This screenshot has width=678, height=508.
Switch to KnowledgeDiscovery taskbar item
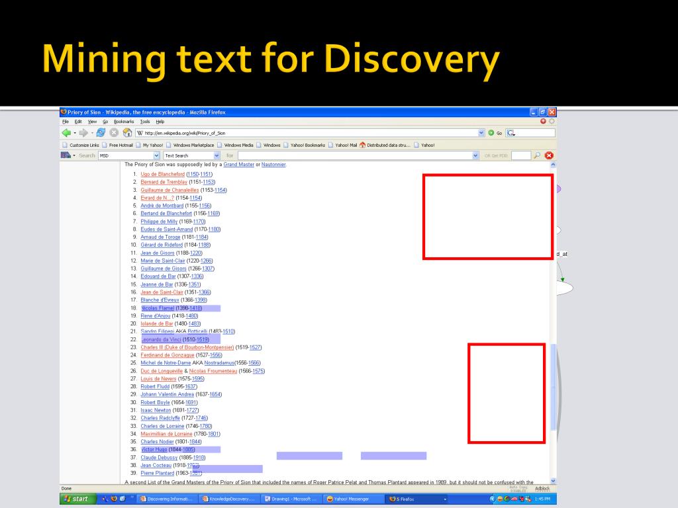230,499
